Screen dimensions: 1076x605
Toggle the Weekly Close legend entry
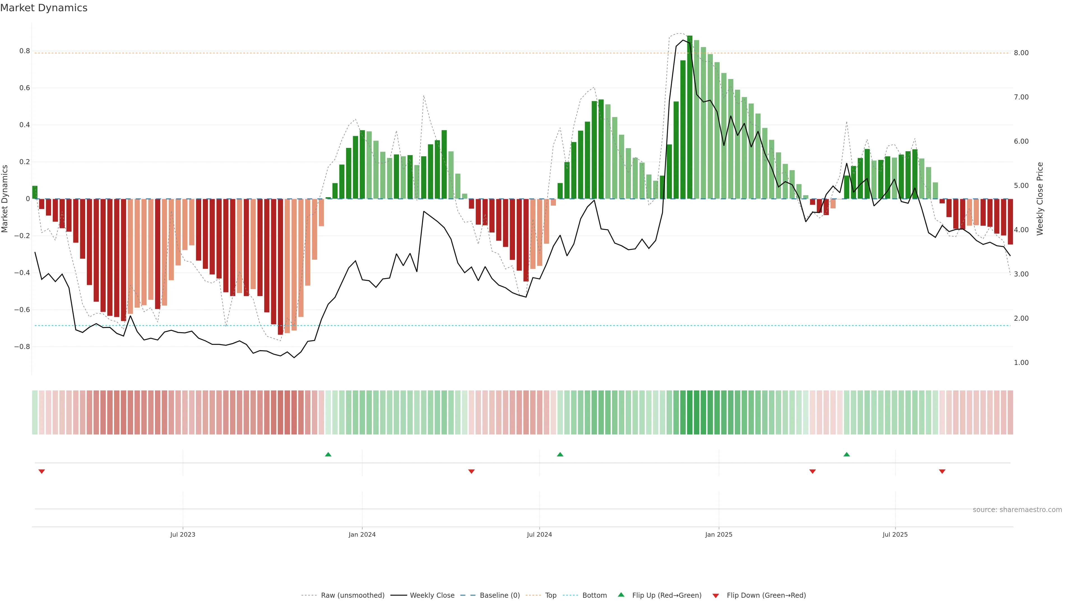tap(432, 595)
